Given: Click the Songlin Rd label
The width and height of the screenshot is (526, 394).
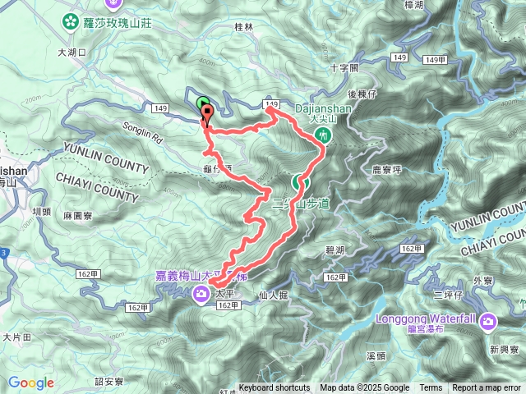Looking at the screenshot, I should pos(142,133).
